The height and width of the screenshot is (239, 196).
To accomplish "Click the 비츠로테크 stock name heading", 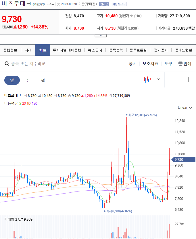I will 16,4.
